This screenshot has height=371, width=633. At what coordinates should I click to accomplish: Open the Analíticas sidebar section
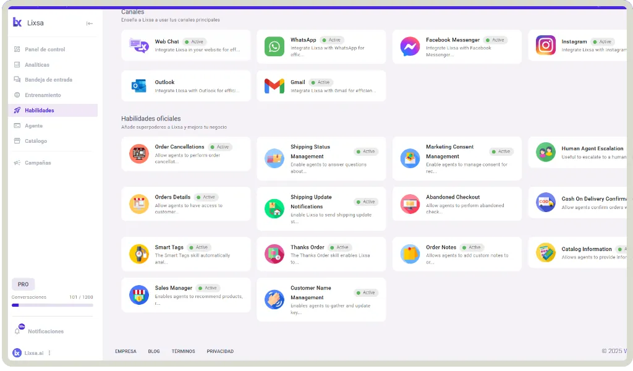coord(37,65)
